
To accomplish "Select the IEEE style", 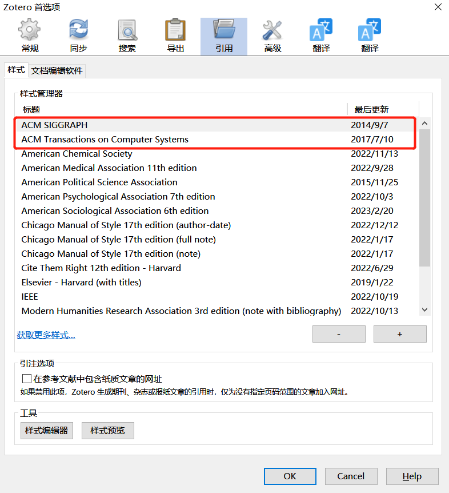I will coord(217,296).
